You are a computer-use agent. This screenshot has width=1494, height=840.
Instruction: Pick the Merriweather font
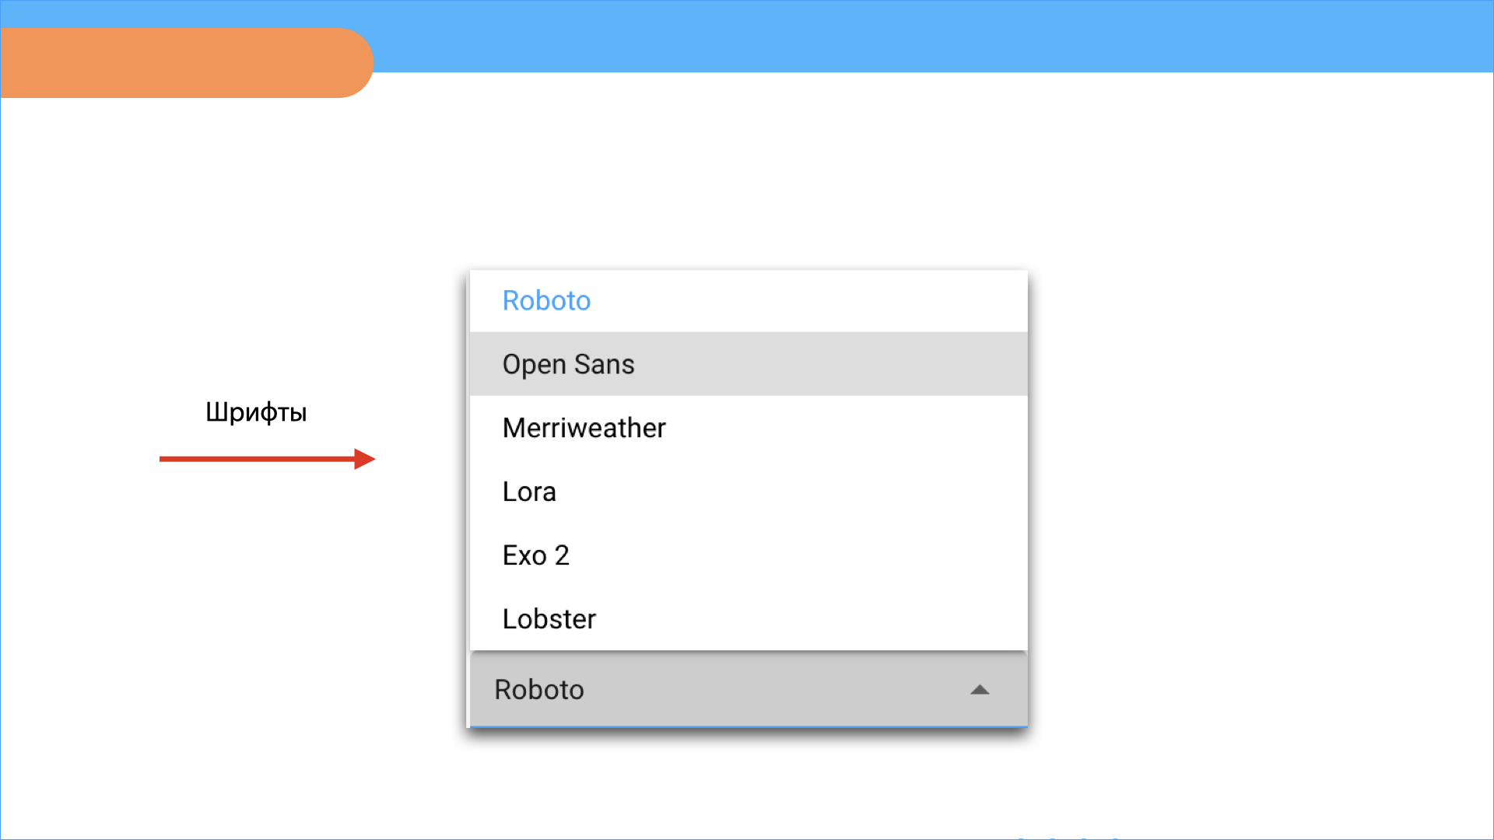(749, 428)
